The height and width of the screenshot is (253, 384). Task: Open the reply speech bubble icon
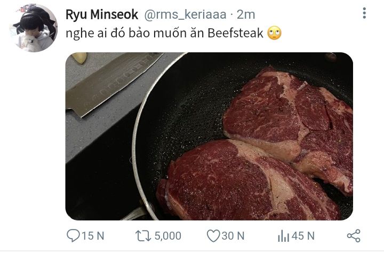tap(73, 235)
